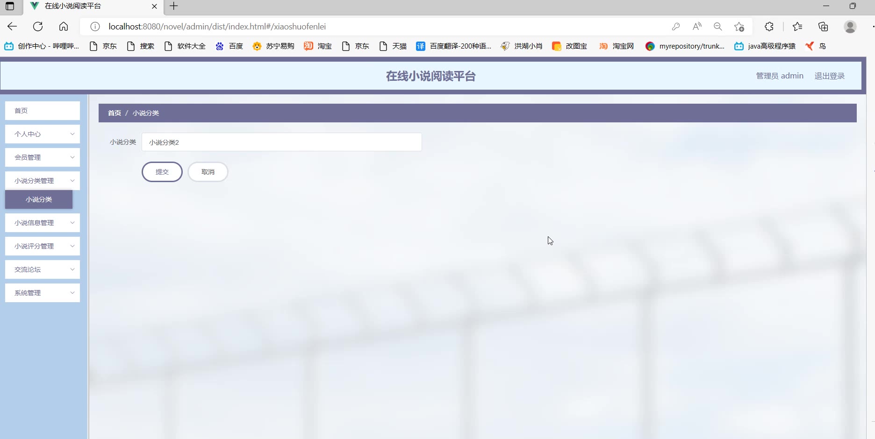Expand 小说评分管理 sidebar menu
Image resolution: width=875 pixels, height=439 pixels.
tap(43, 246)
